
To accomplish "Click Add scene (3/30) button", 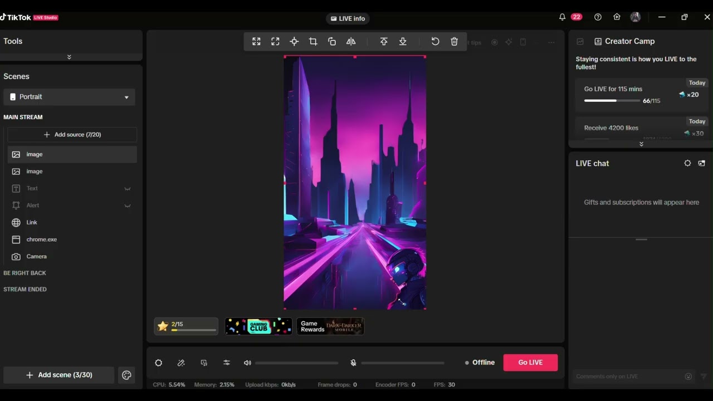I will coord(59,375).
